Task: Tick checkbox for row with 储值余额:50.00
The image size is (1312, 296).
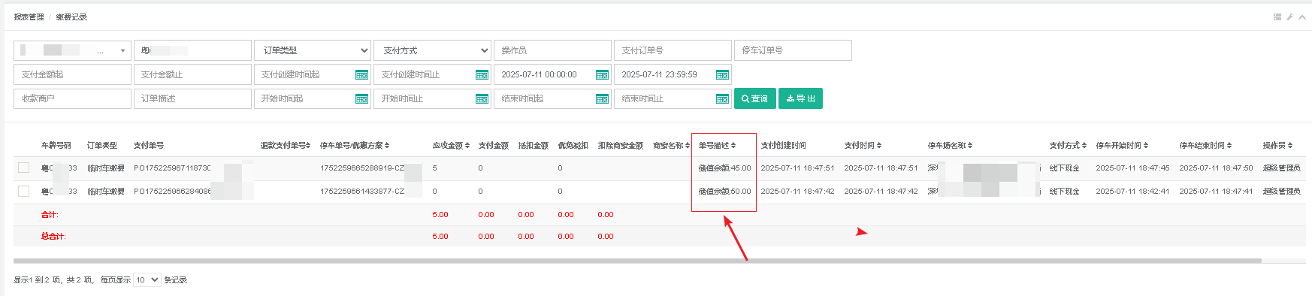Action: [24, 191]
